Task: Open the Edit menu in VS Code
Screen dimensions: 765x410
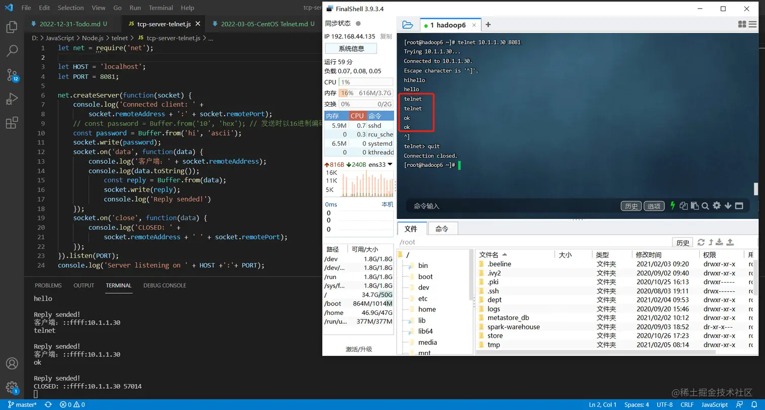Action: point(45,8)
